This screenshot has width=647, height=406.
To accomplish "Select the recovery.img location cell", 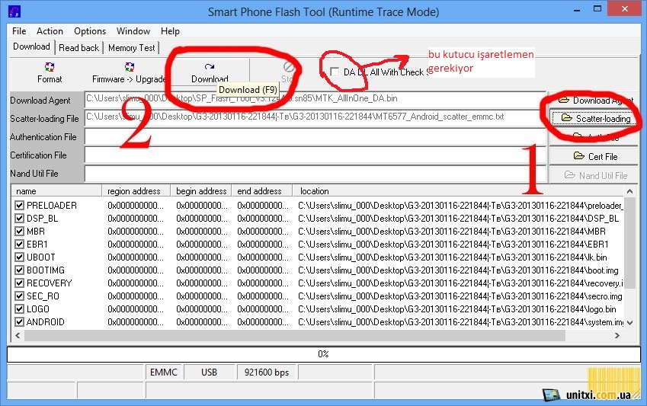I will click(460, 283).
